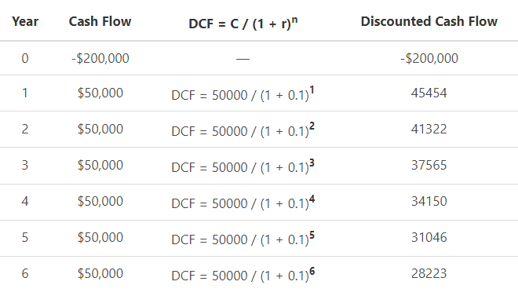Click the year 6 DCF formula
The image size is (518, 296).
[243, 275]
